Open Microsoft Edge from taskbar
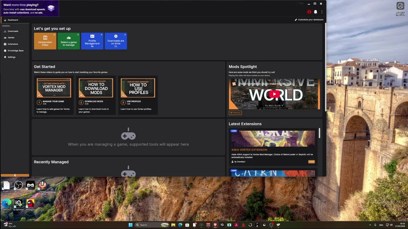Image resolution: width=408 pixels, height=229 pixels. (180, 225)
